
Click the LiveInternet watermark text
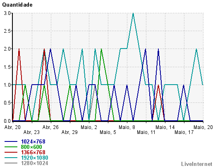point(197,164)
